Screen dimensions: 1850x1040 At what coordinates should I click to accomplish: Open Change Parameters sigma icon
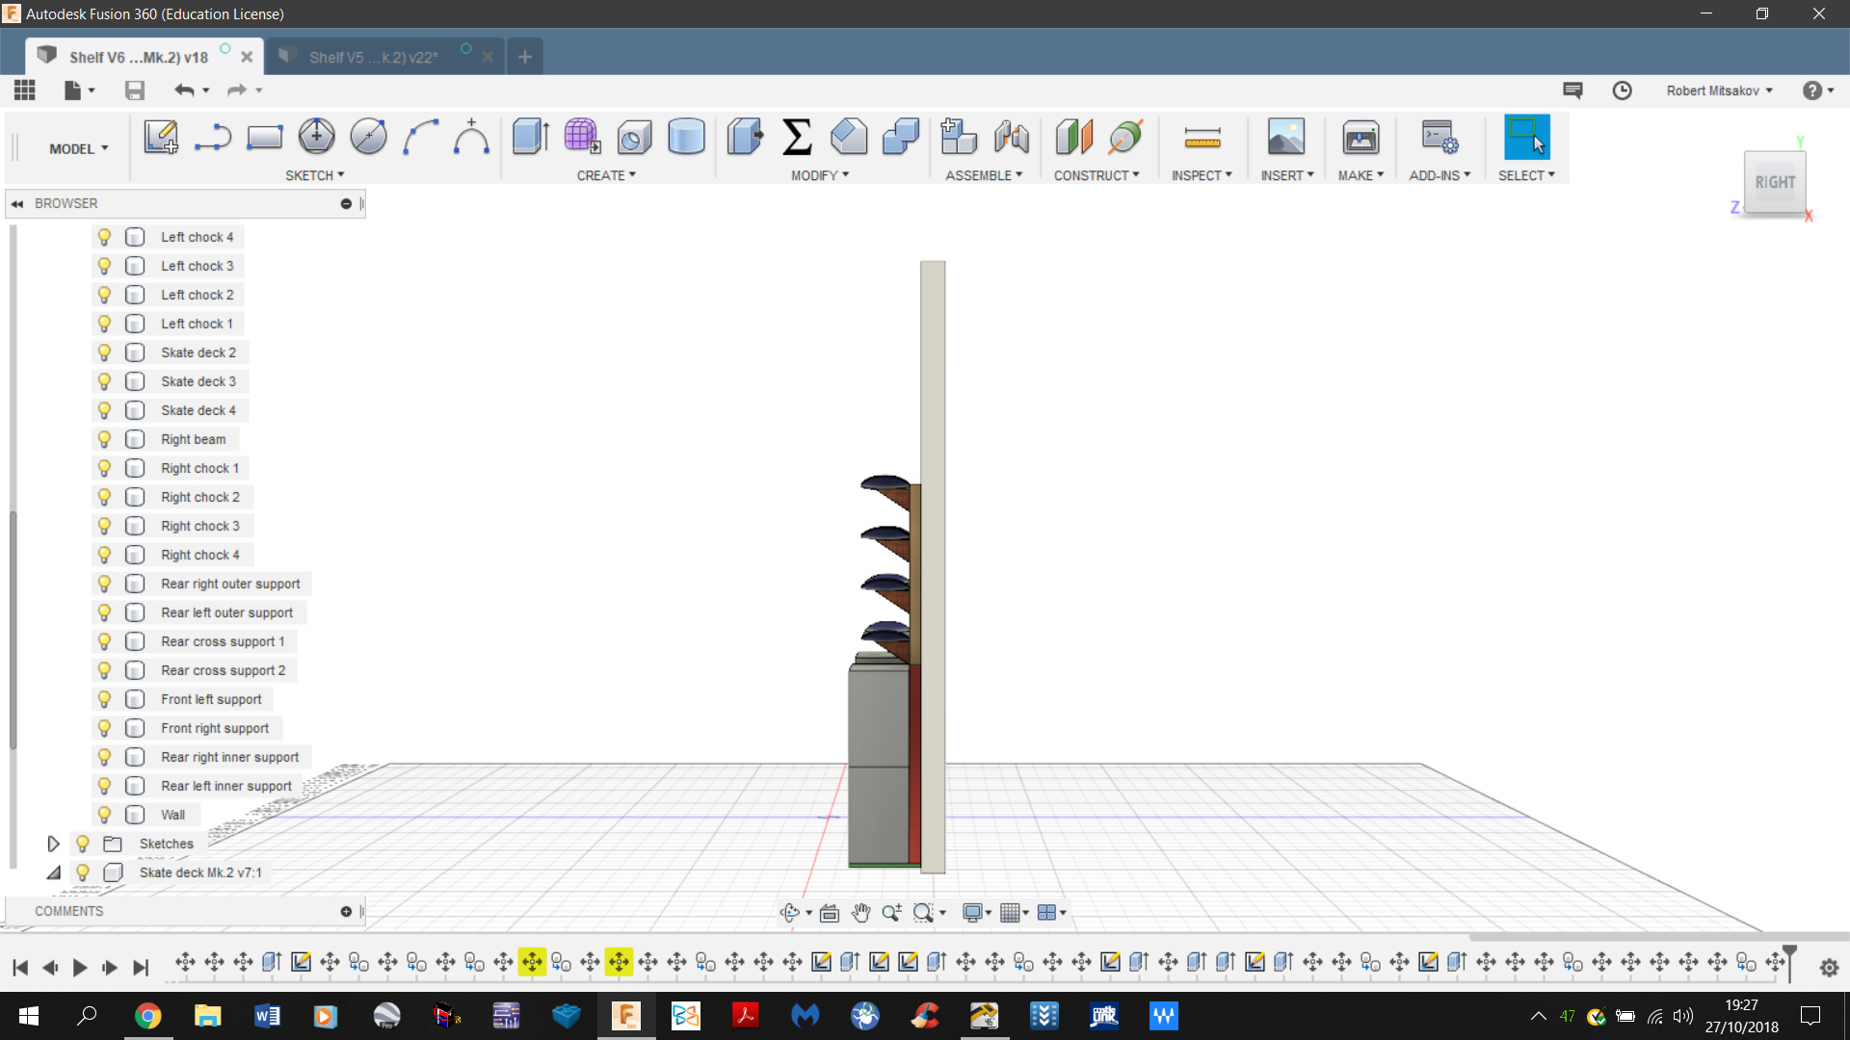click(797, 137)
